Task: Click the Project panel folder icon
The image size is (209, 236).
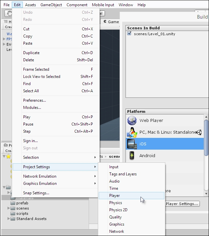Action: (x=6, y=145)
